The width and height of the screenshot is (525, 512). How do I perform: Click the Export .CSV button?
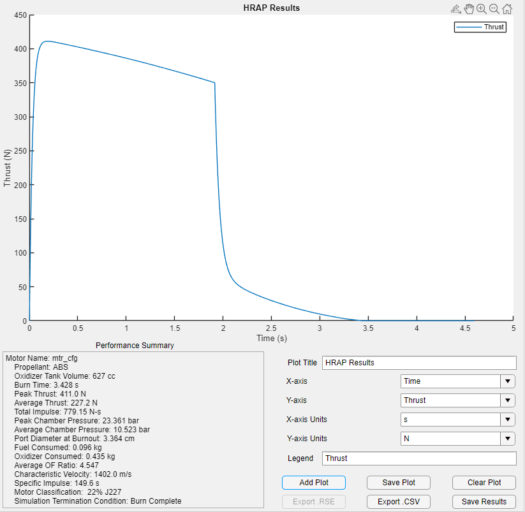399,501
